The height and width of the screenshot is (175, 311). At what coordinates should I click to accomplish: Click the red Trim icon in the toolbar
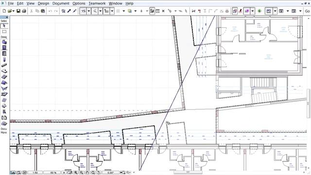[199, 11]
